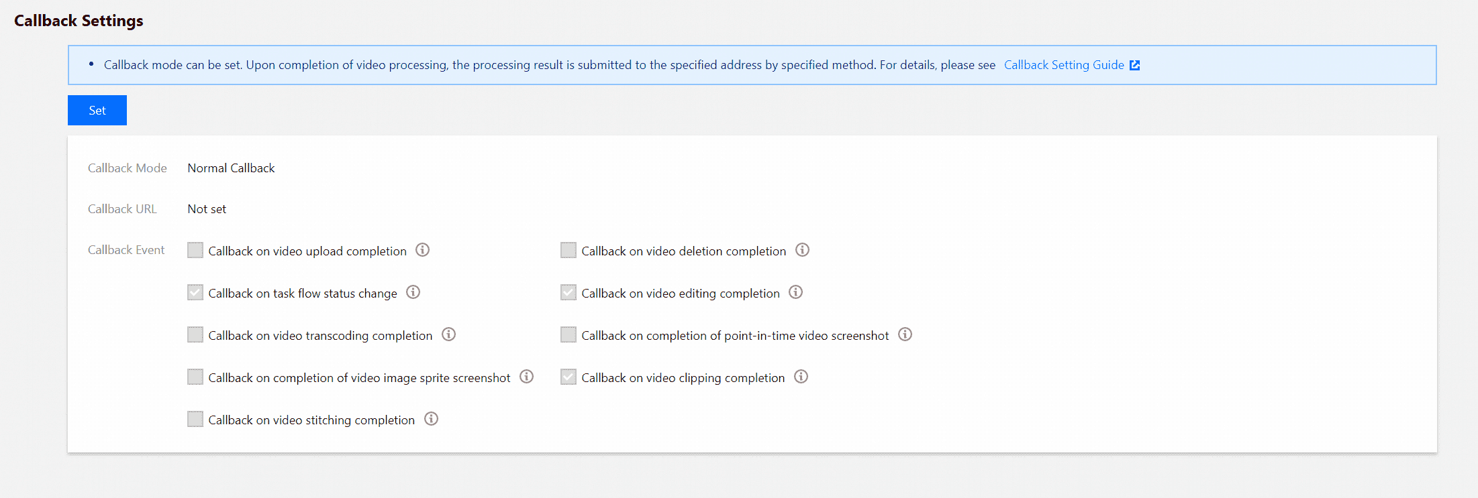Click info icon beside video transcoding completion
Image resolution: width=1478 pixels, height=498 pixels.
[449, 334]
